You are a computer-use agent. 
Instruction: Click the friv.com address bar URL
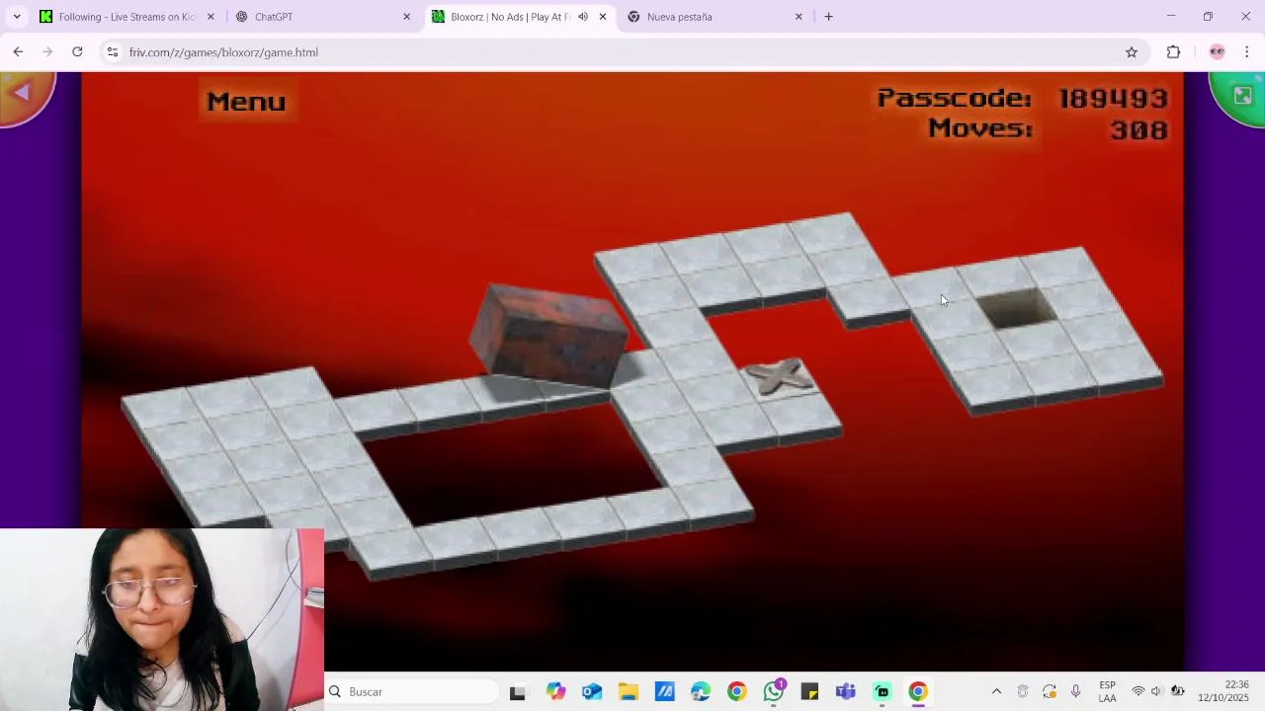coord(223,52)
